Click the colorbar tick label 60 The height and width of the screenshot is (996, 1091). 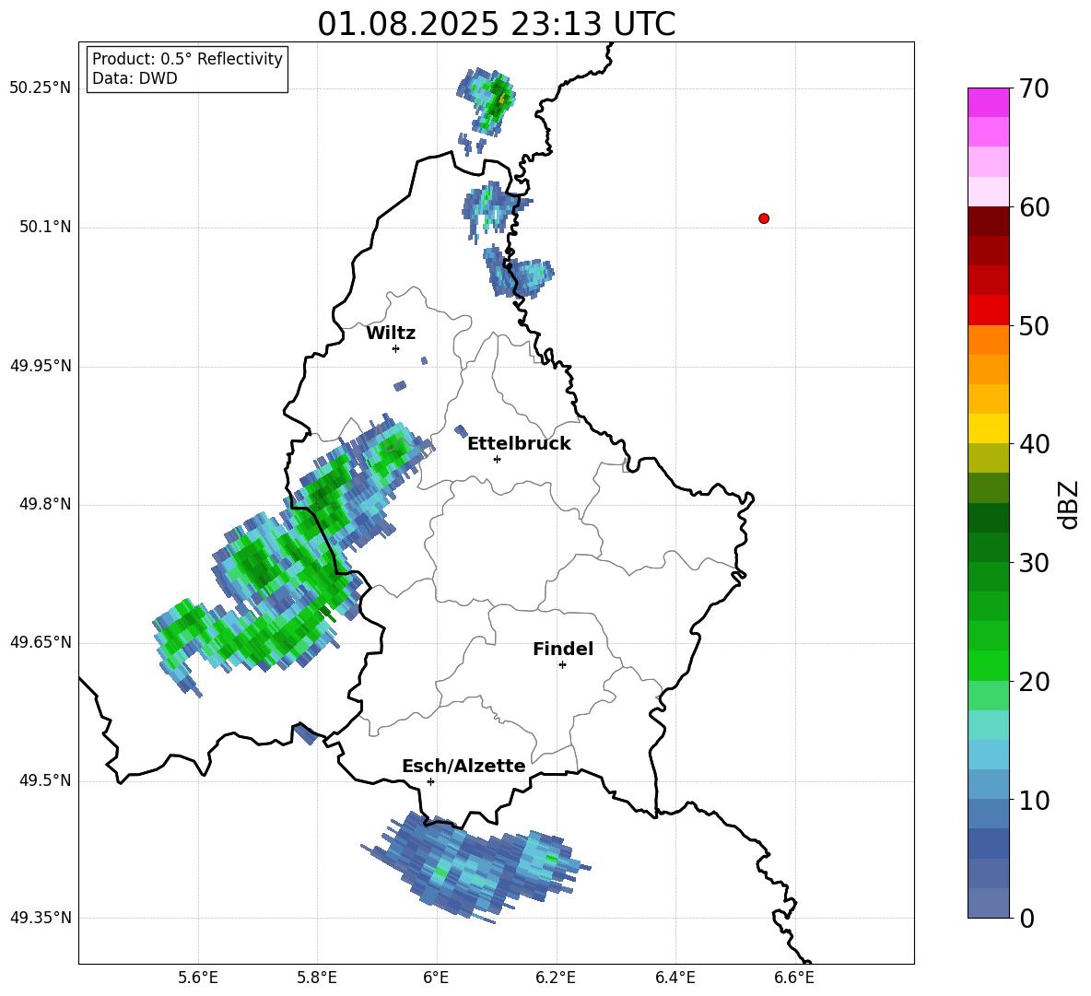click(x=1034, y=207)
